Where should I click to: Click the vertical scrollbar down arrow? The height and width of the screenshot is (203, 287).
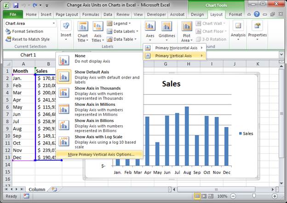[x=281, y=183]
